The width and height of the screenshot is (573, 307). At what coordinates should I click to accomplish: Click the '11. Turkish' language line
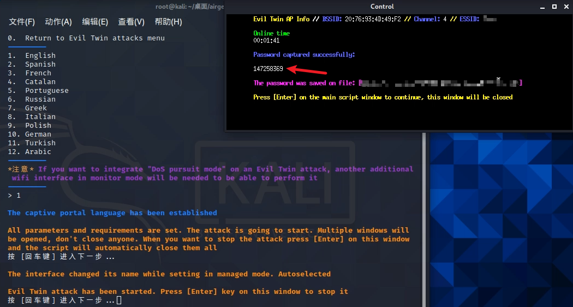[x=32, y=143]
